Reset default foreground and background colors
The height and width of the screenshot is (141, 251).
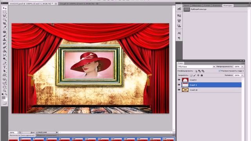point(3,94)
